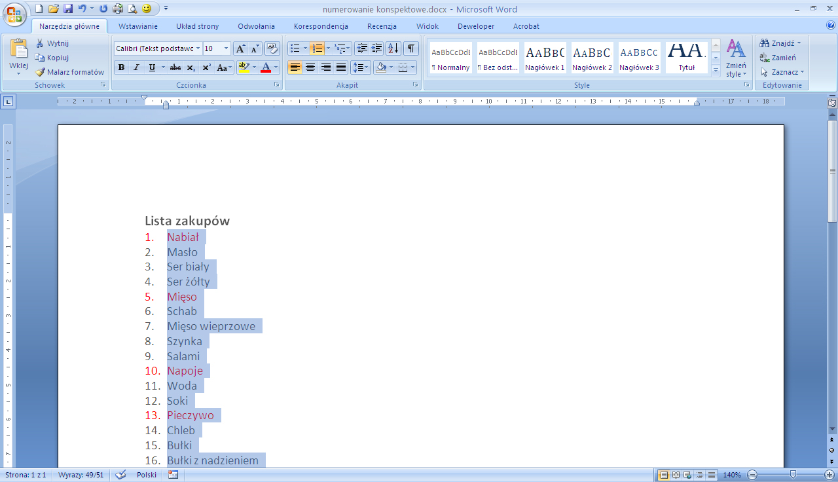Click the print preview icon in the quick access toolbar
Image resolution: width=838 pixels, height=482 pixels.
pyautogui.click(x=132, y=9)
